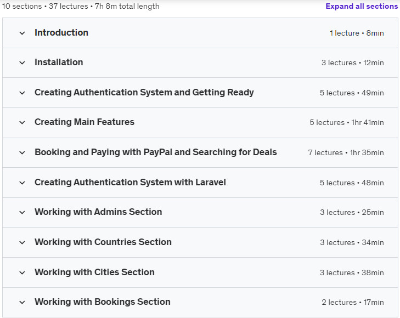400x318 pixels.
Task: Click the '2 lectures • 17min' text
Action: click(353, 302)
